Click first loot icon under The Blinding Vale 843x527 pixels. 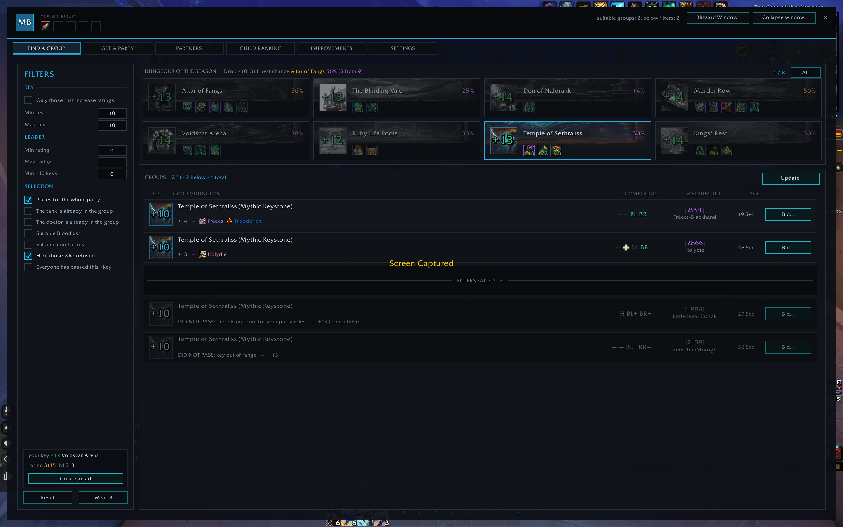point(358,107)
